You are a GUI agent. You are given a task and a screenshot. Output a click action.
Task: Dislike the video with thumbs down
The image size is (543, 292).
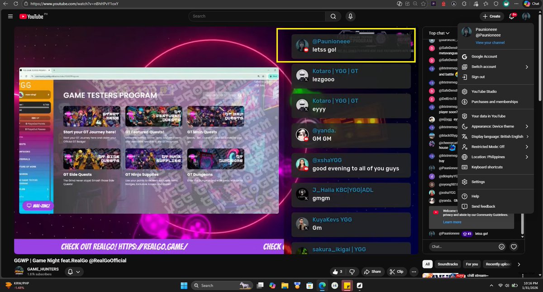(352, 272)
